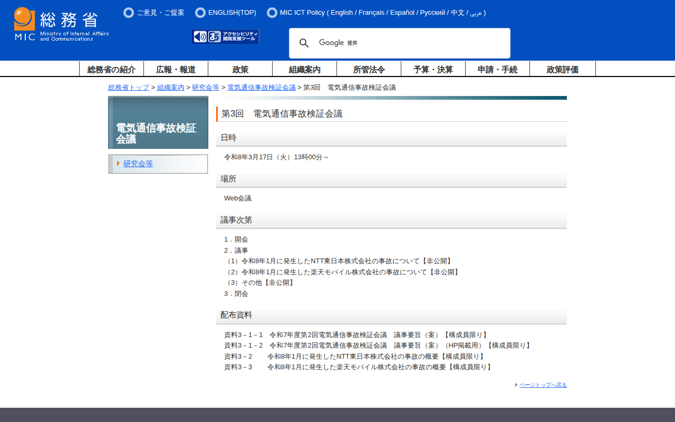675x422 pixels.
Task: Select the 所管法令 menu item
Action: pos(369,69)
